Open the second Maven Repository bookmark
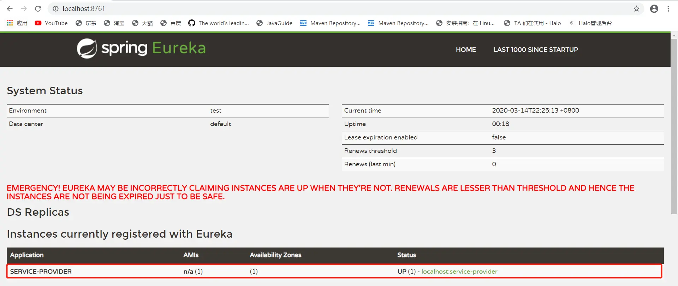Image resolution: width=678 pixels, height=286 pixels. tap(398, 23)
